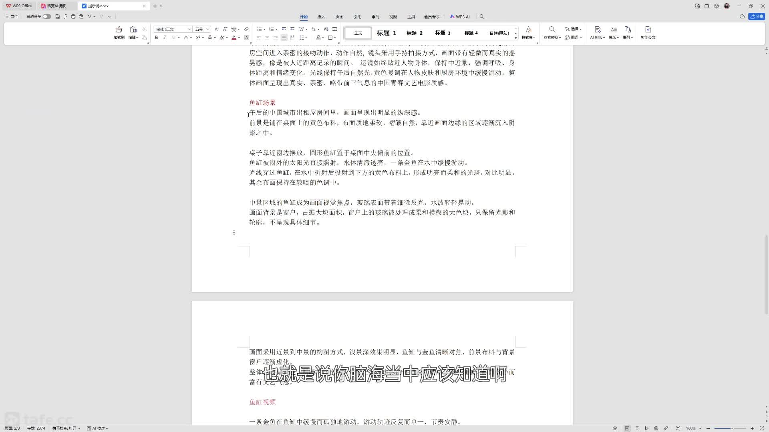Switch to the Insert (插入) ribbon tab
The height and width of the screenshot is (432, 769).
coord(321,17)
